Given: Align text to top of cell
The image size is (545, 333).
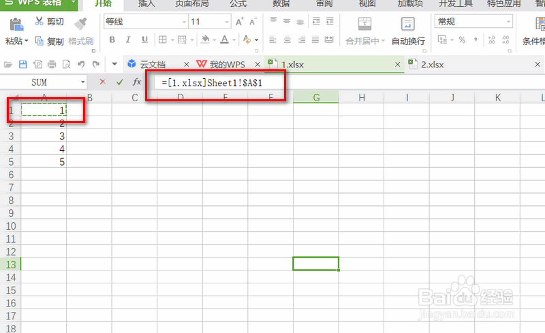Looking at the screenshot, I should 274,20.
